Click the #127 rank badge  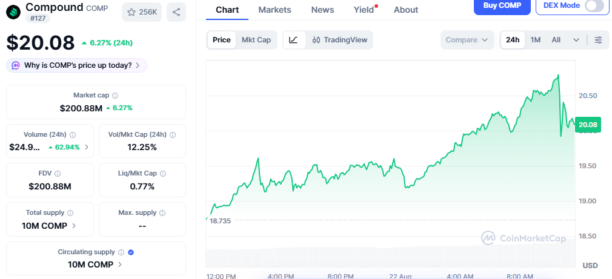[38, 18]
